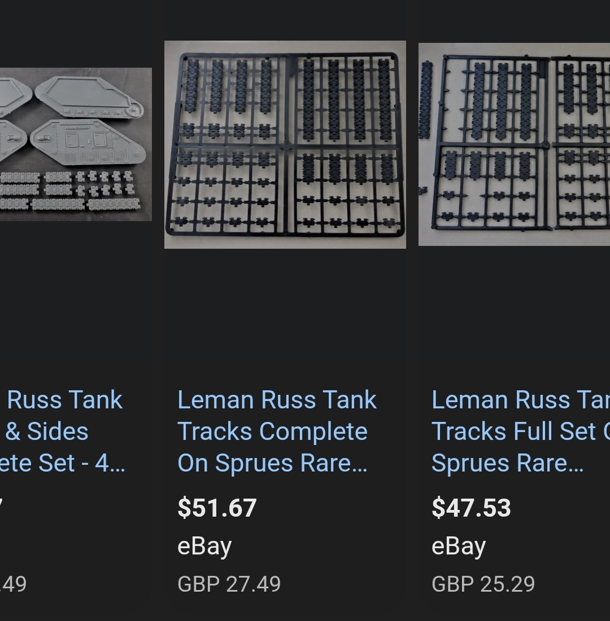
Task: Click '& Sides' line of leftmost listing title
Action: pyautogui.click(x=47, y=431)
